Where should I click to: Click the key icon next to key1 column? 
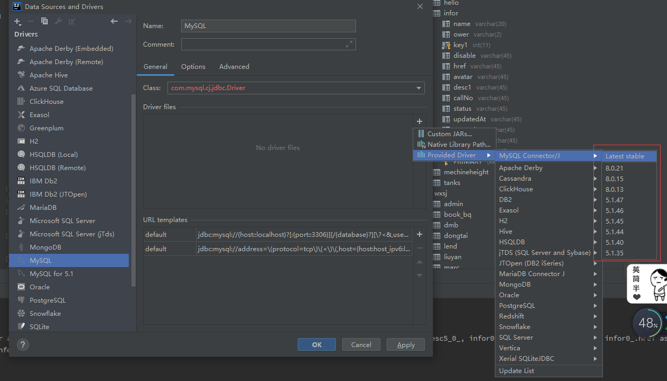point(446,45)
